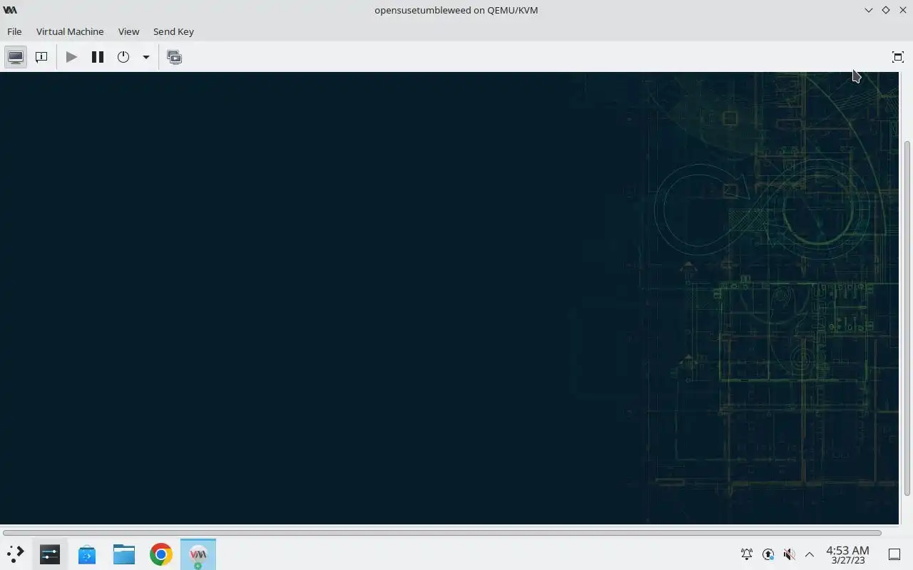Open the Send Key menu

(x=173, y=31)
